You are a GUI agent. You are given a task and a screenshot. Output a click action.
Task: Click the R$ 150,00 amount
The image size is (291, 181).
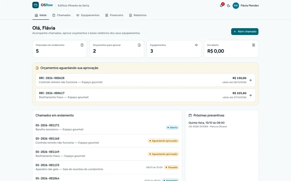pos(239,78)
